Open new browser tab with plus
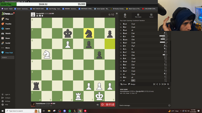202x113 pixels. [28, 2]
